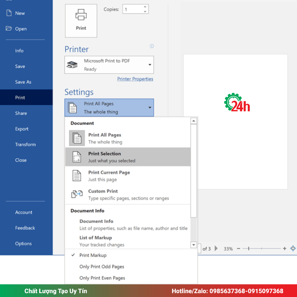Increase the Copies count with up arrow
Image resolution: width=297 pixels, height=297 pixels.
coord(145,7)
